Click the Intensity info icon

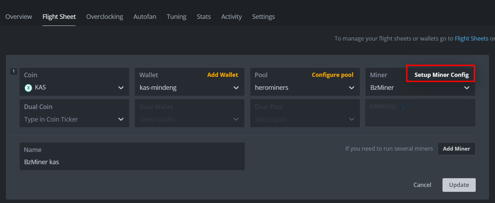click(403, 106)
